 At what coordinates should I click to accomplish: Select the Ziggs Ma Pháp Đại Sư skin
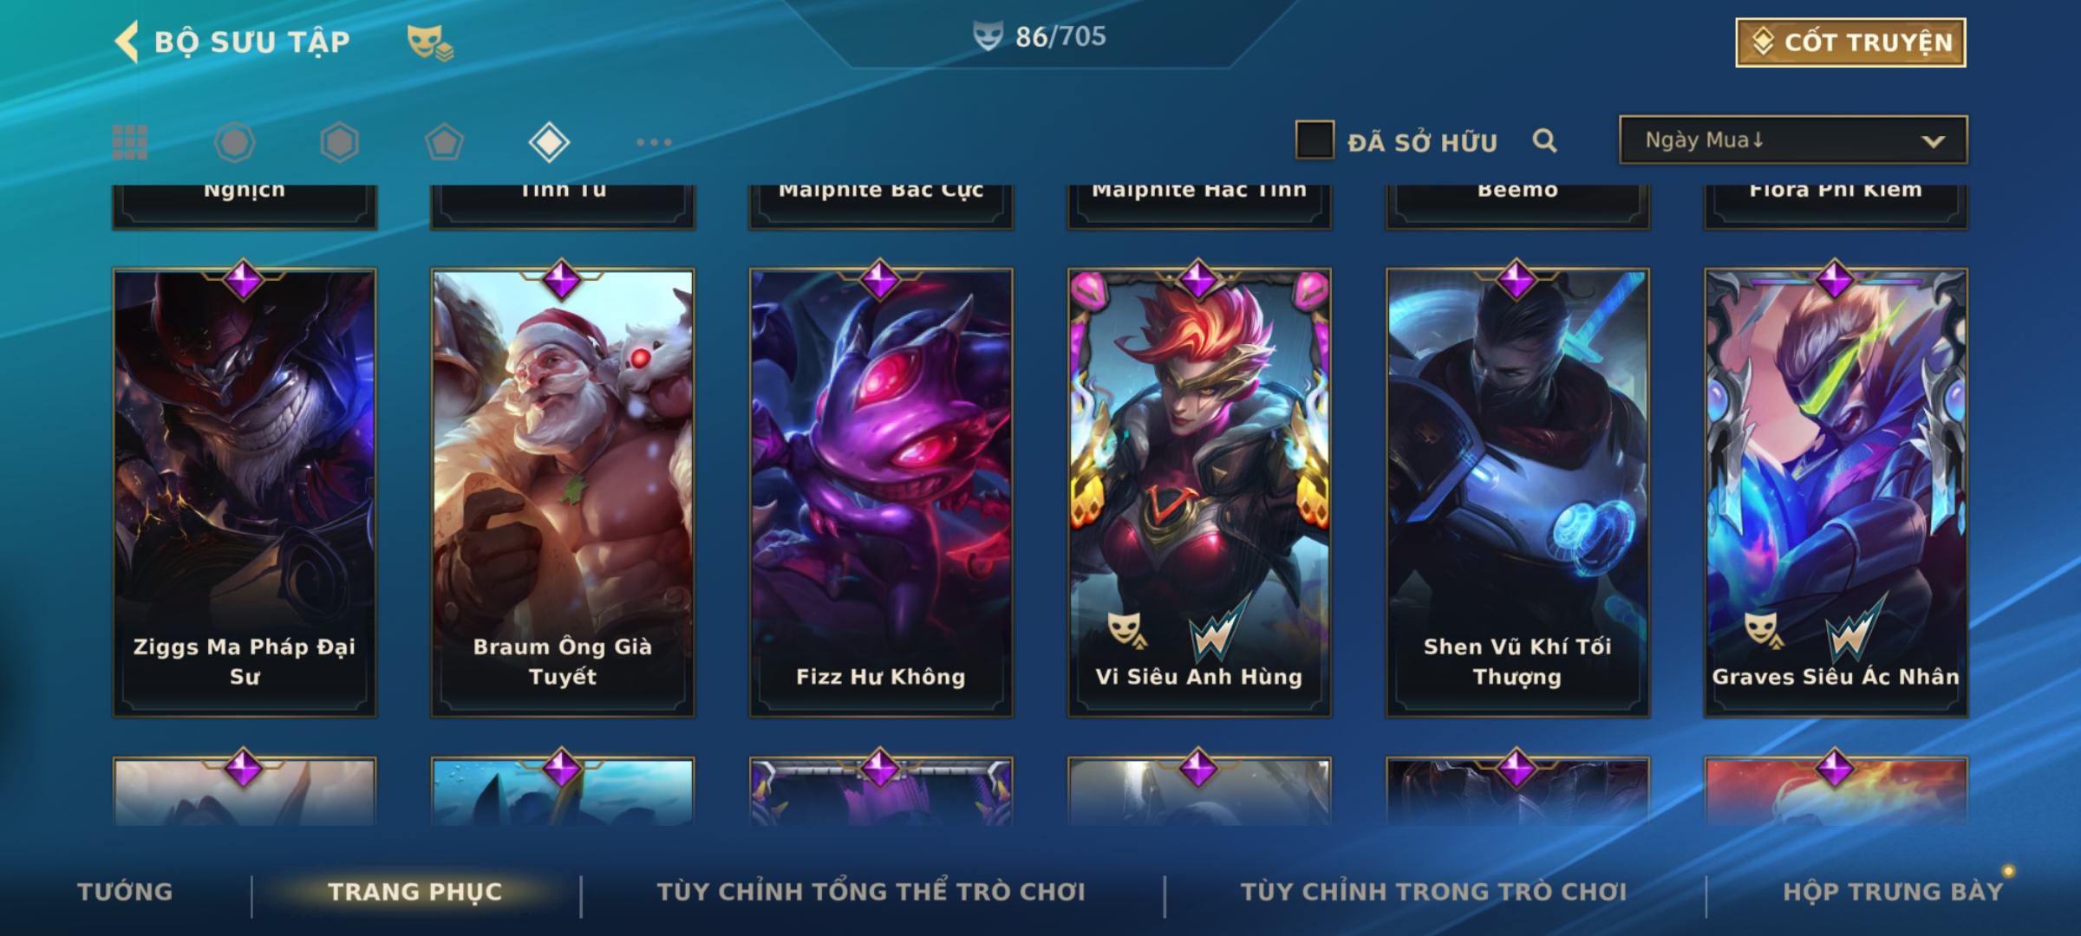pyautogui.click(x=245, y=492)
